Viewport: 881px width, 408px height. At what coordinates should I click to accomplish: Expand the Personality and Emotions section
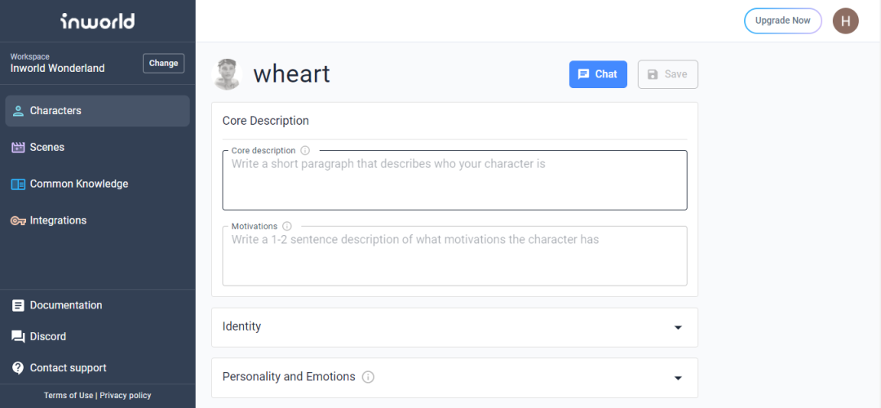pos(678,378)
